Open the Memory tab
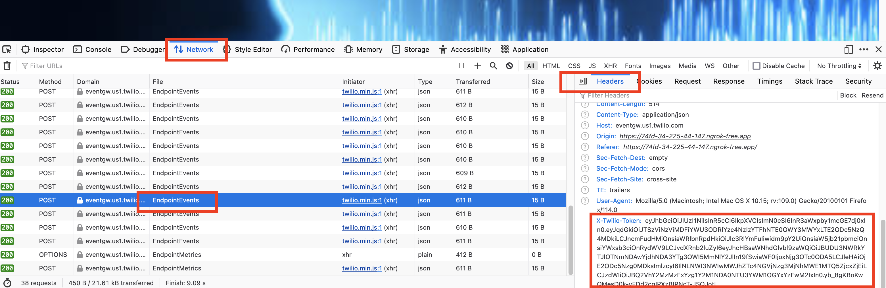Image resolution: width=886 pixels, height=288 pixels. coord(363,49)
